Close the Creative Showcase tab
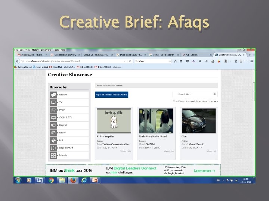 [x=244, y=55]
